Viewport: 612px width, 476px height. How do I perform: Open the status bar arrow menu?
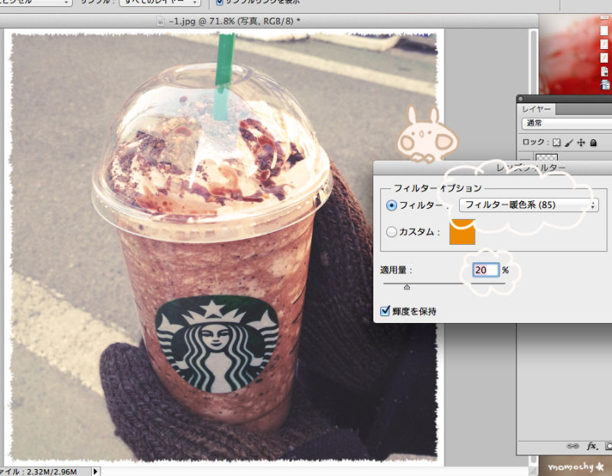tap(95, 471)
